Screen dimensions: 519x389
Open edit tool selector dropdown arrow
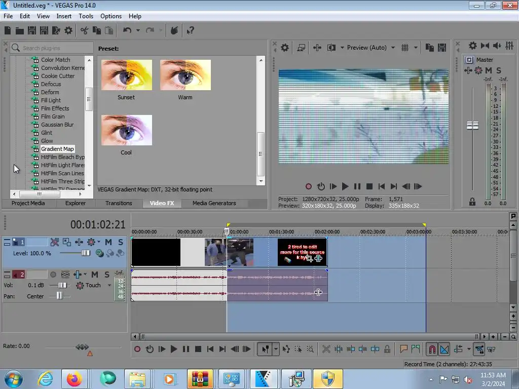point(276,349)
